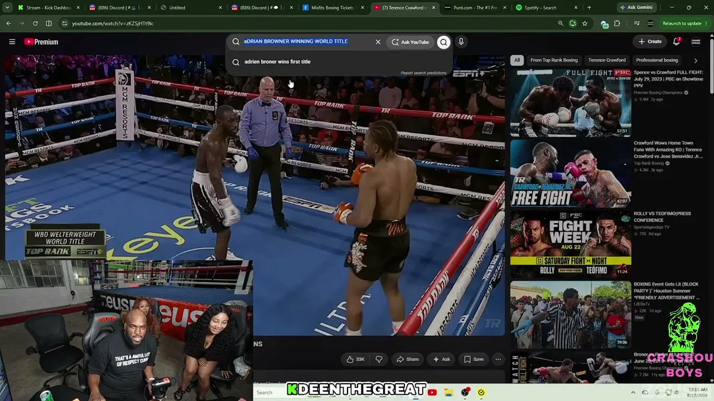
Task: Open the yellow checkmark taskbar app
Action: 481,393
